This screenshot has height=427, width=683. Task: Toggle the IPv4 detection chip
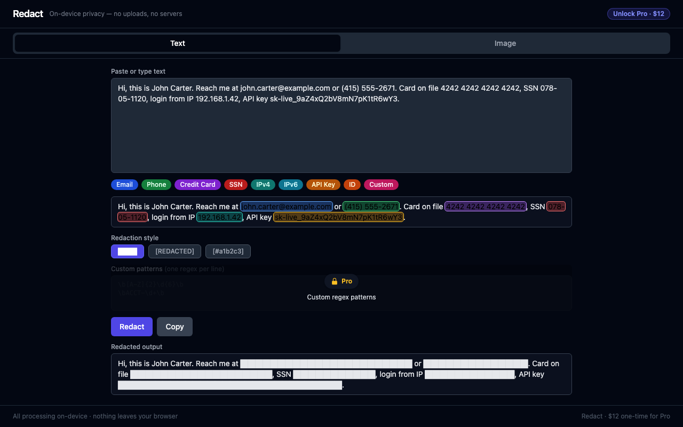coord(263,185)
